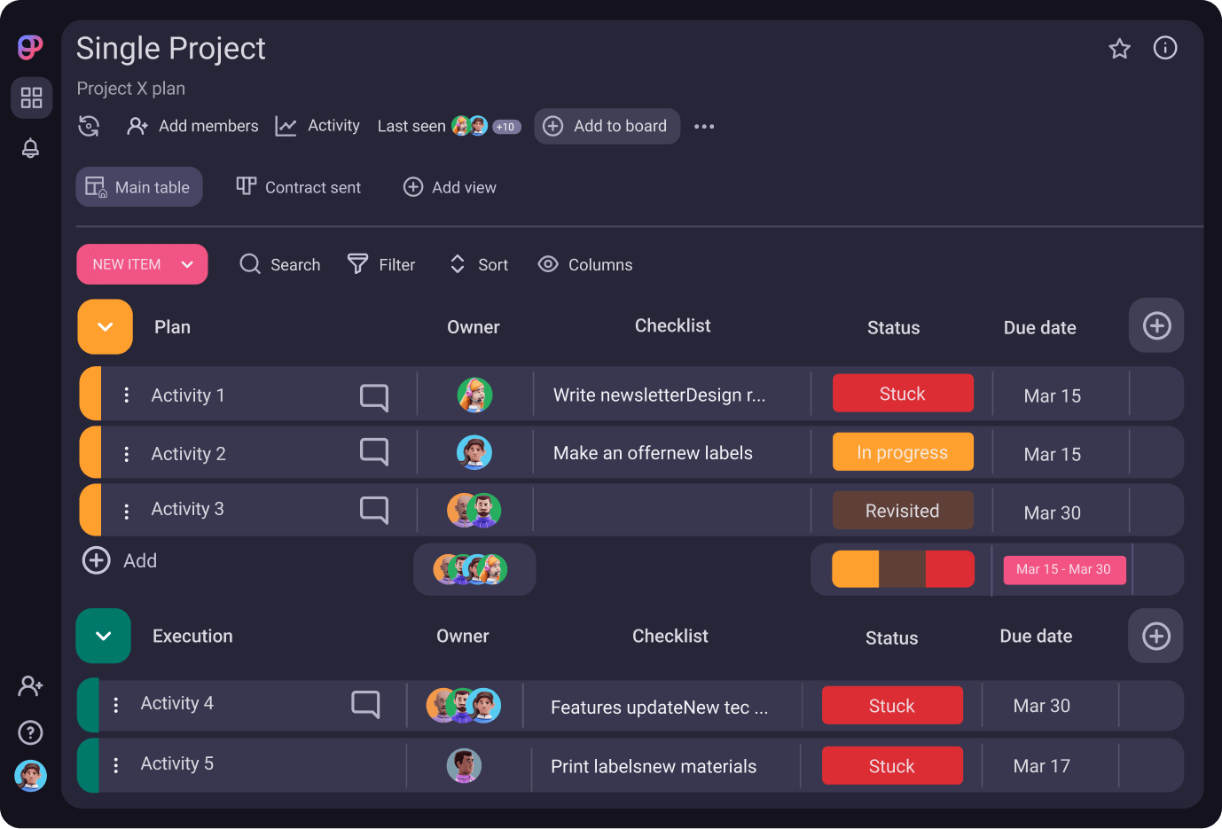Image resolution: width=1222 pixels, height=829 pixels.
Task: Switch to the Contract sent view
Action: (299, 187)
